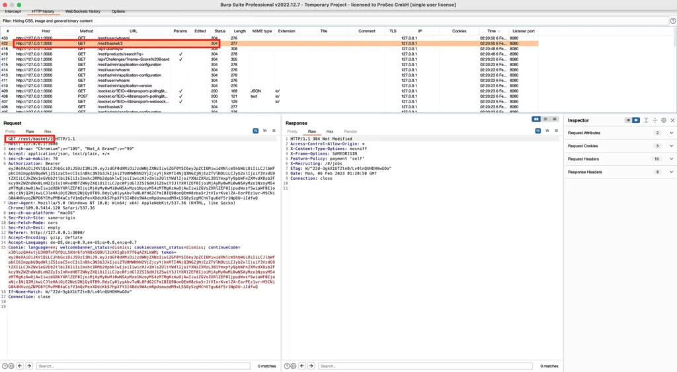
Task: Select history row 432 /rest/basket/2
Action: click(270, 43)
